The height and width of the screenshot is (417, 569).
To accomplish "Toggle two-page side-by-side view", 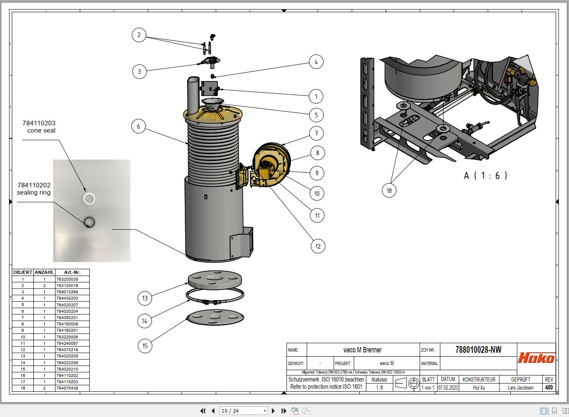I will coord(565,411).
